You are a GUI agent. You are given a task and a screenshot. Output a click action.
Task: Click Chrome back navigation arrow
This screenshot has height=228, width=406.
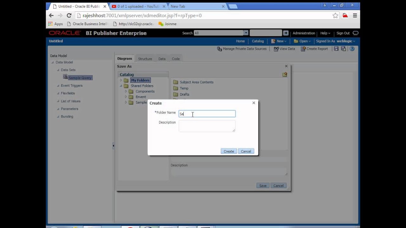point(51,15)
